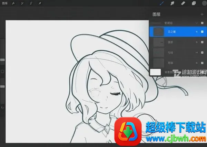207x147 pixels.
Task: Adjust the brush opacity slider handle
Action: click(2, 86)
